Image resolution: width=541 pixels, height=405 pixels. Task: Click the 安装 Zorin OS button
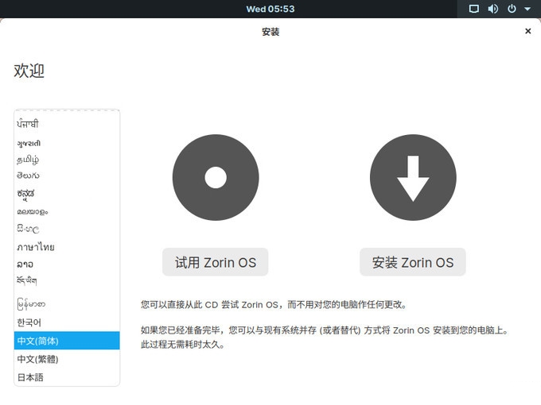[413, 262]
